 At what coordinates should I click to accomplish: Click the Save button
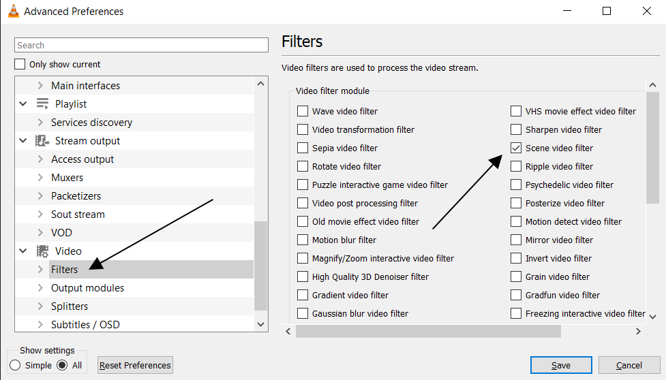(x=560, y=365)
